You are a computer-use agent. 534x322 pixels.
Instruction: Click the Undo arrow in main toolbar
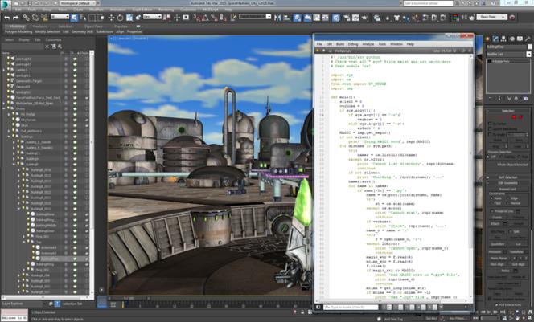(x=6, y=18)
